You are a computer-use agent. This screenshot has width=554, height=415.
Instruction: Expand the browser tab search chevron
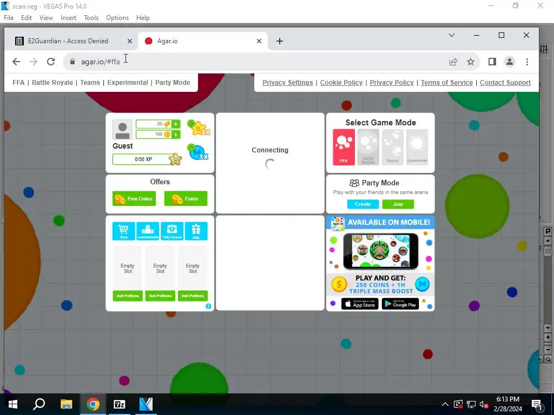tap(452, 35)
